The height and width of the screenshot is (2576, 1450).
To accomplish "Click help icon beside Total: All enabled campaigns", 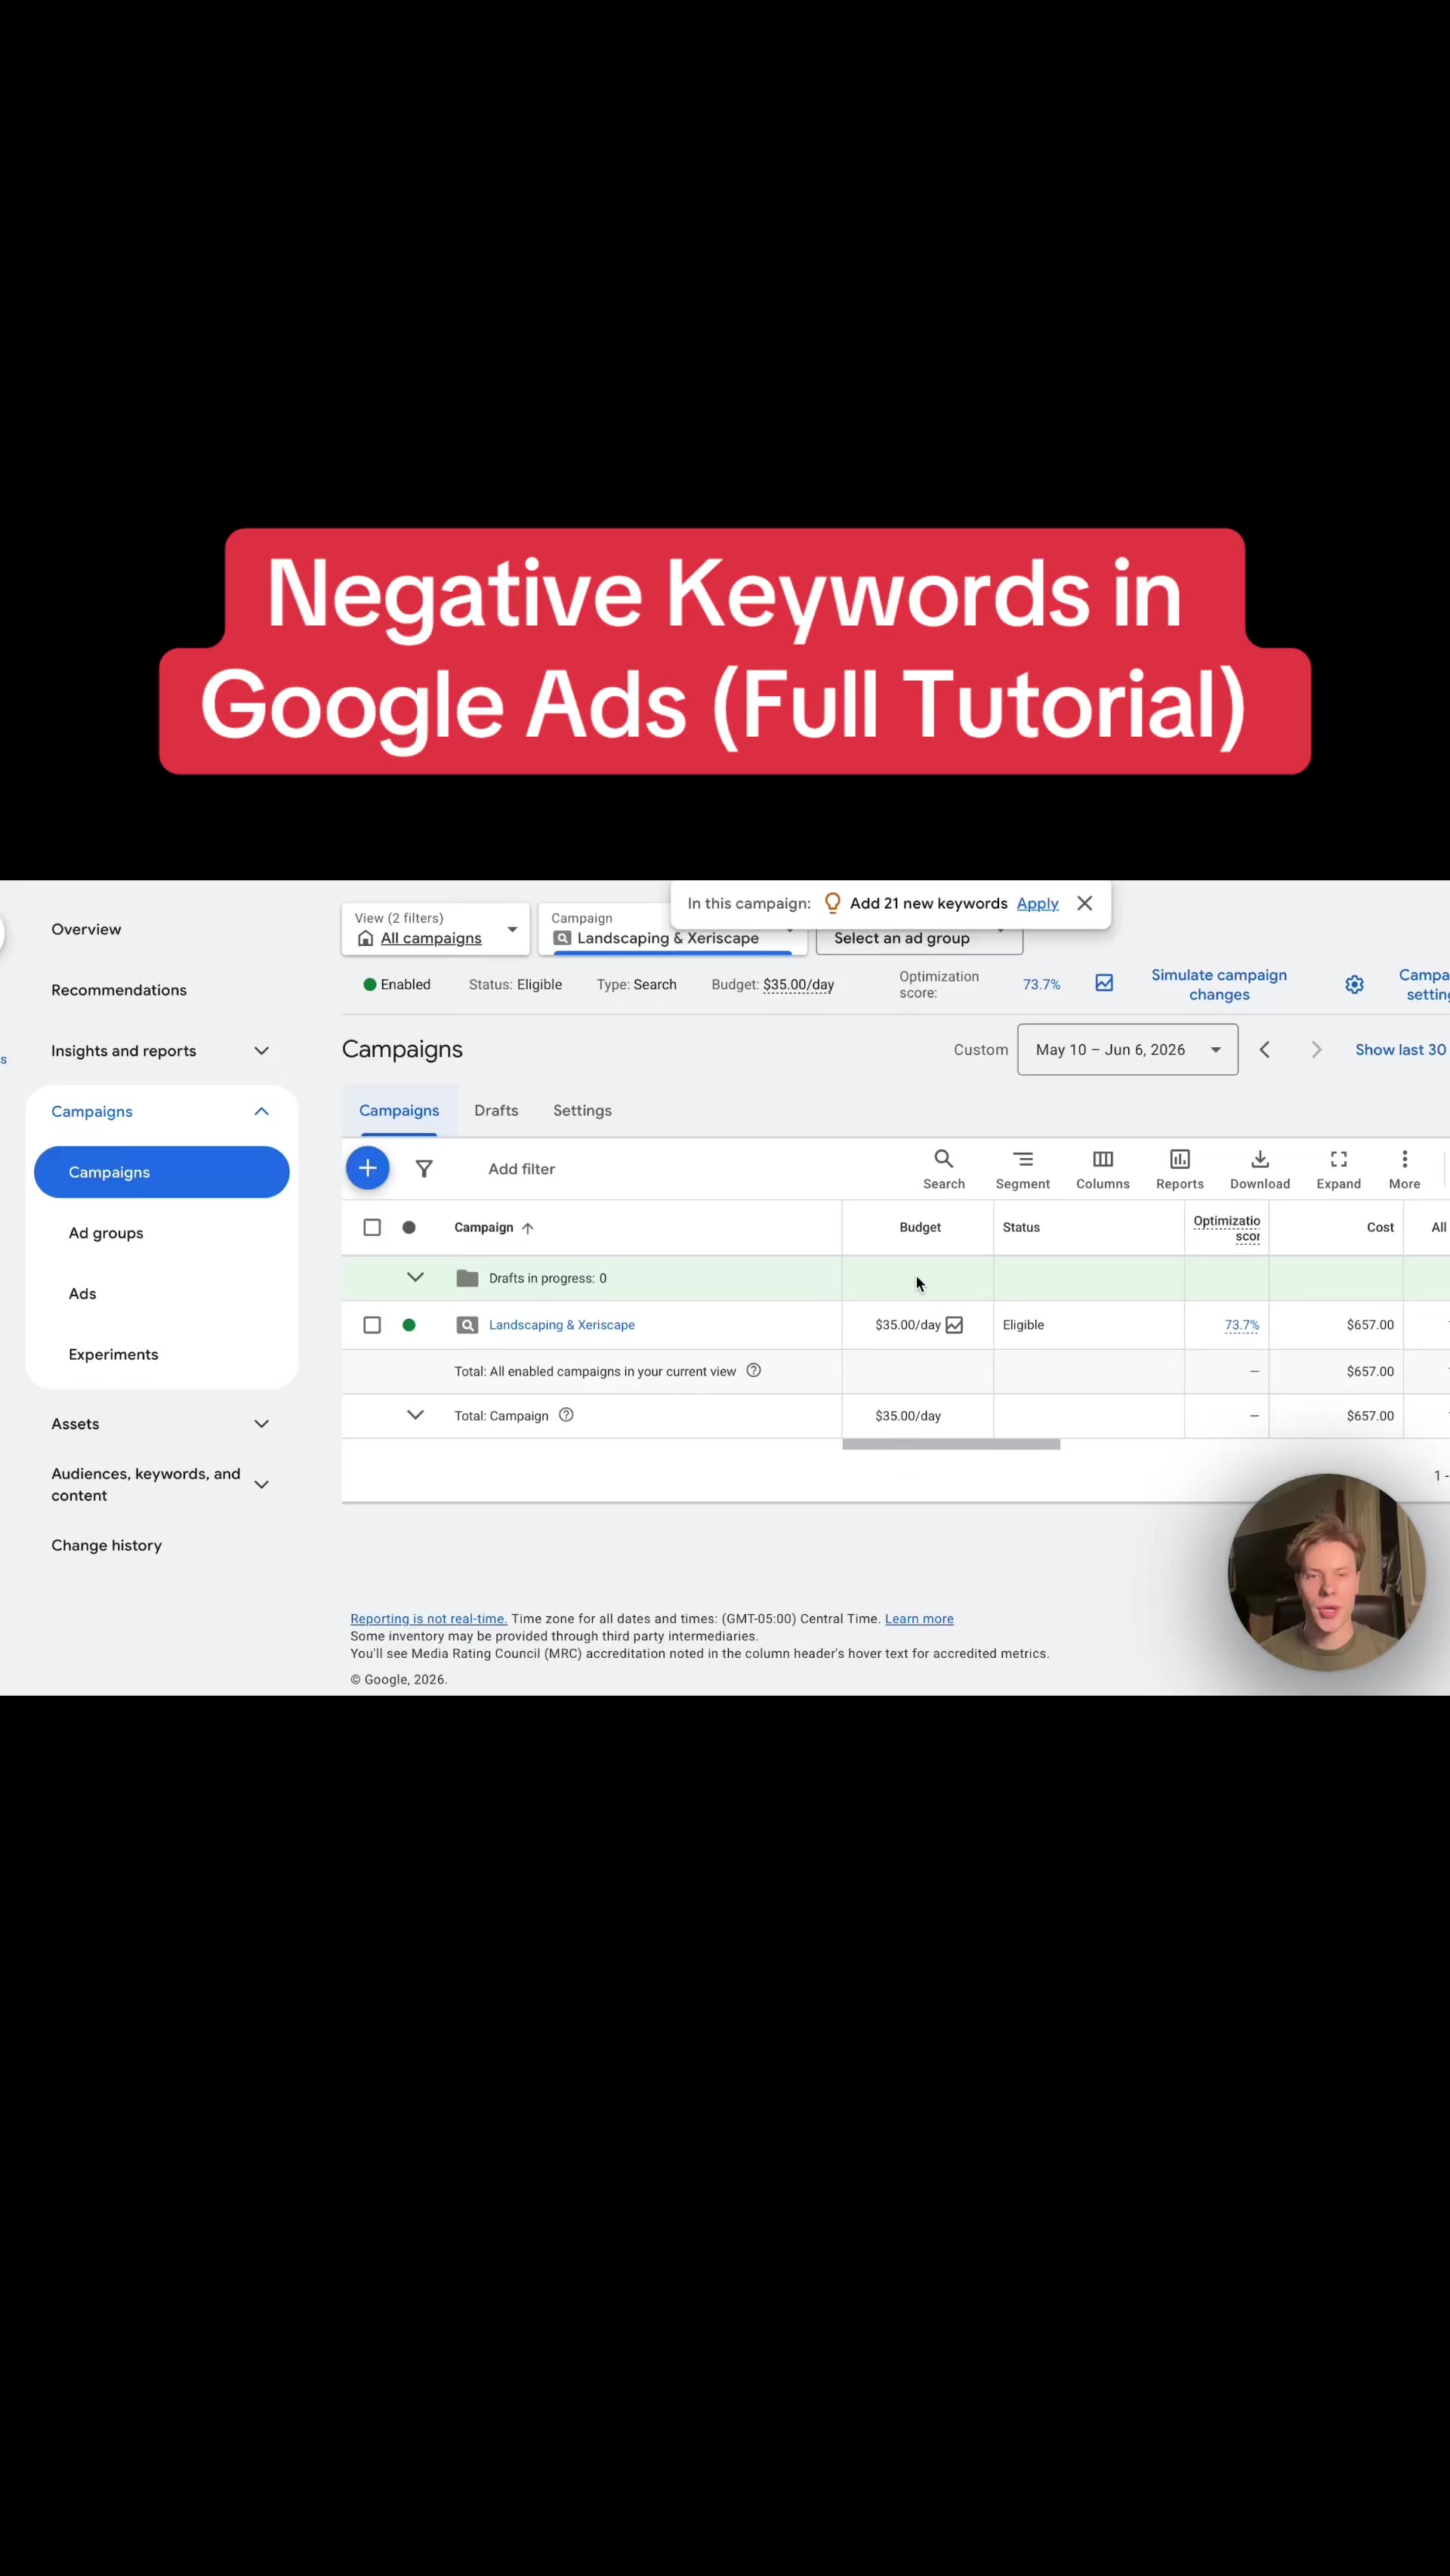I will click(x=754, y=1370).
